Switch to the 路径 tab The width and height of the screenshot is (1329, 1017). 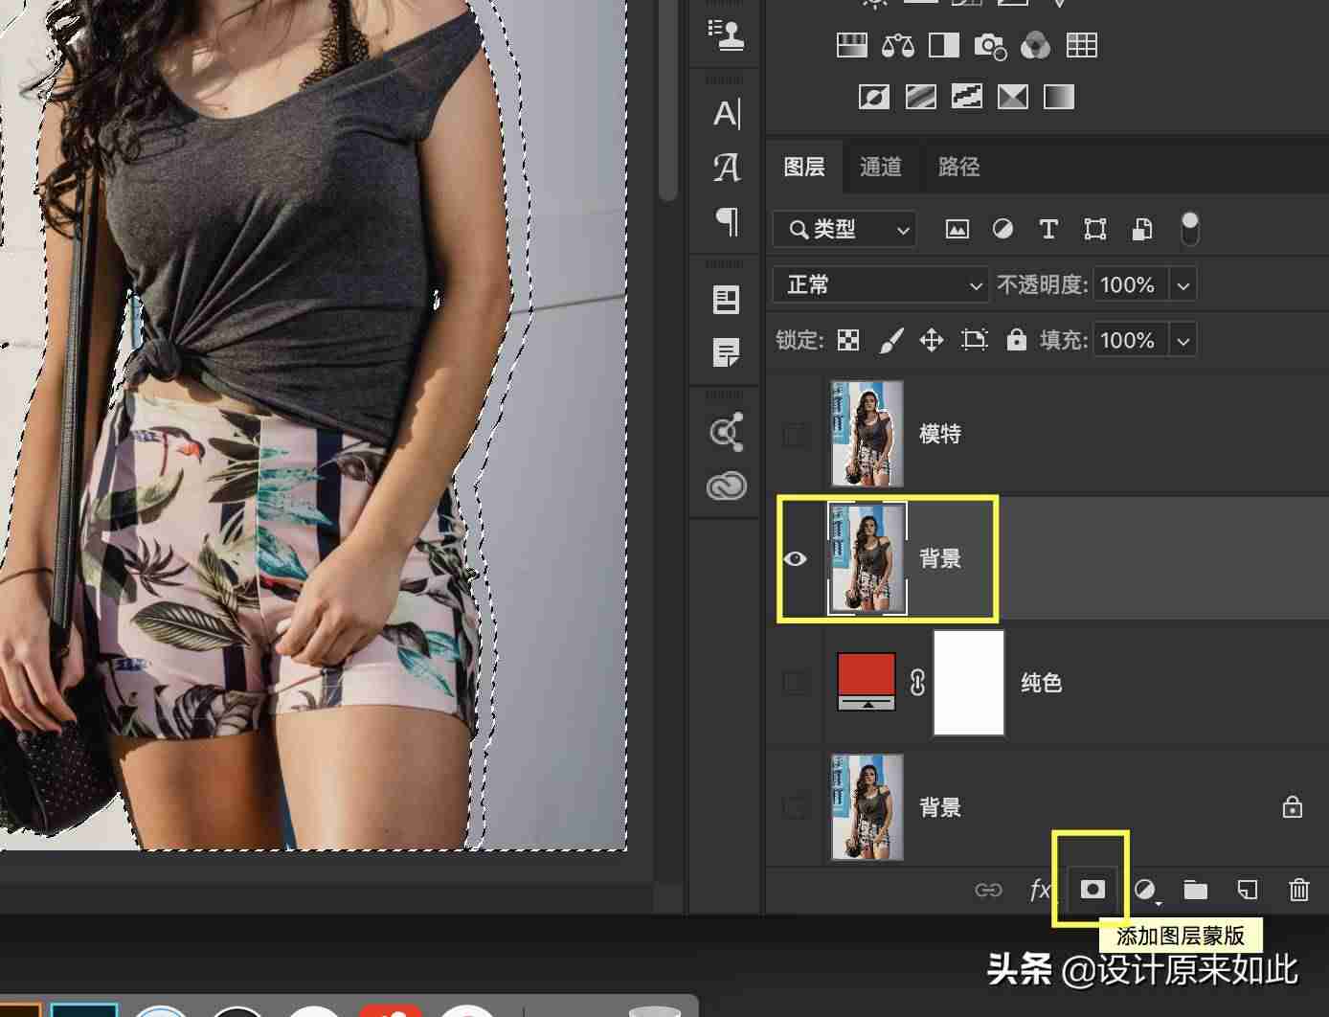(958, 168)
